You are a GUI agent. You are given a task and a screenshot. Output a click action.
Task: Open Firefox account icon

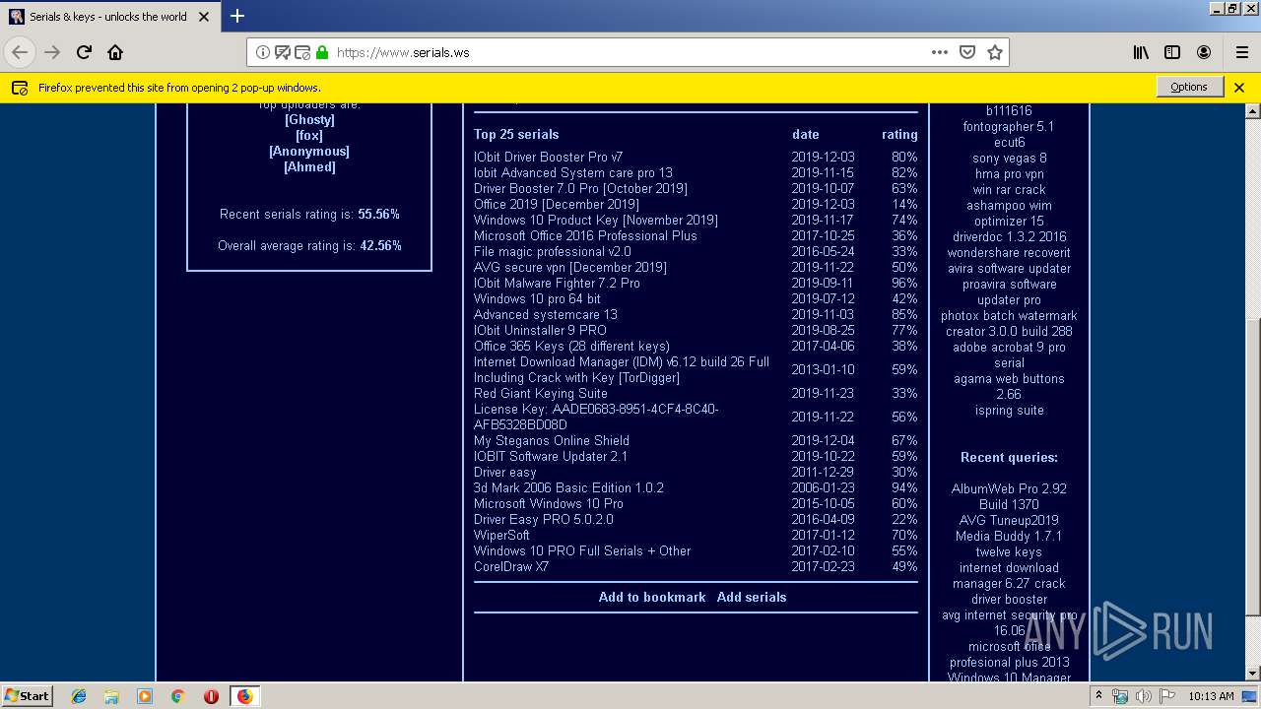pos(1204,52)
